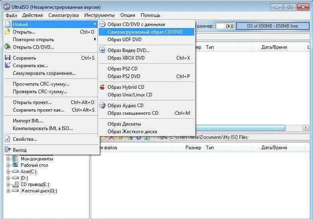313x220 pixels.
Task: Click the lower Тип column header
Action: (x=227, y=148)
